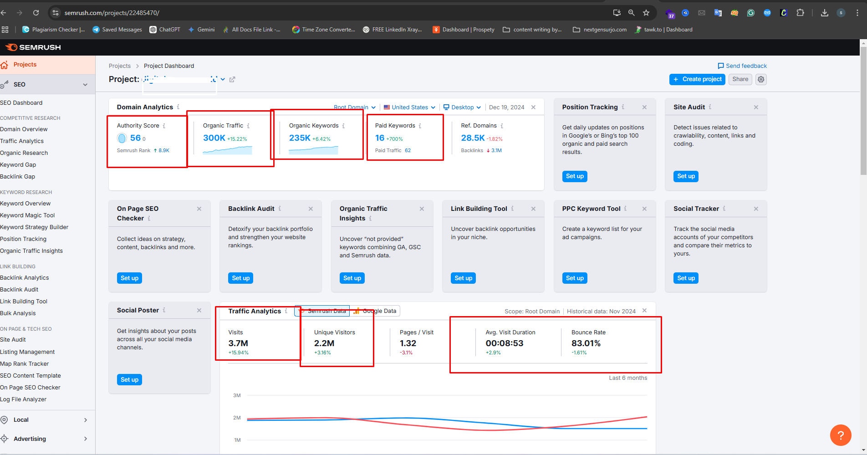This screenshot has height=455, width=867.
Task: Open the Grammarly extension icon
Action: tap(751, 13)
